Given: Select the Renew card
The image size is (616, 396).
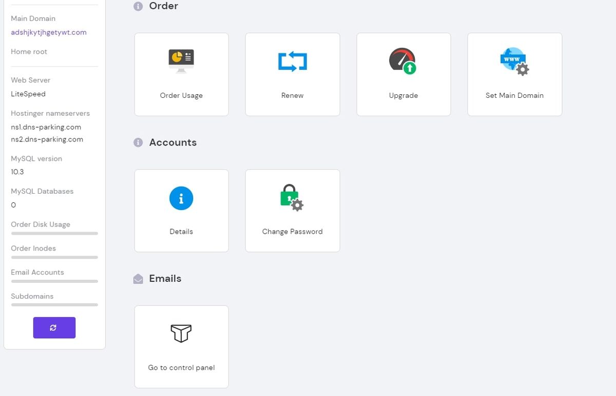Looking at the screenshot, I should click(292, 74).
